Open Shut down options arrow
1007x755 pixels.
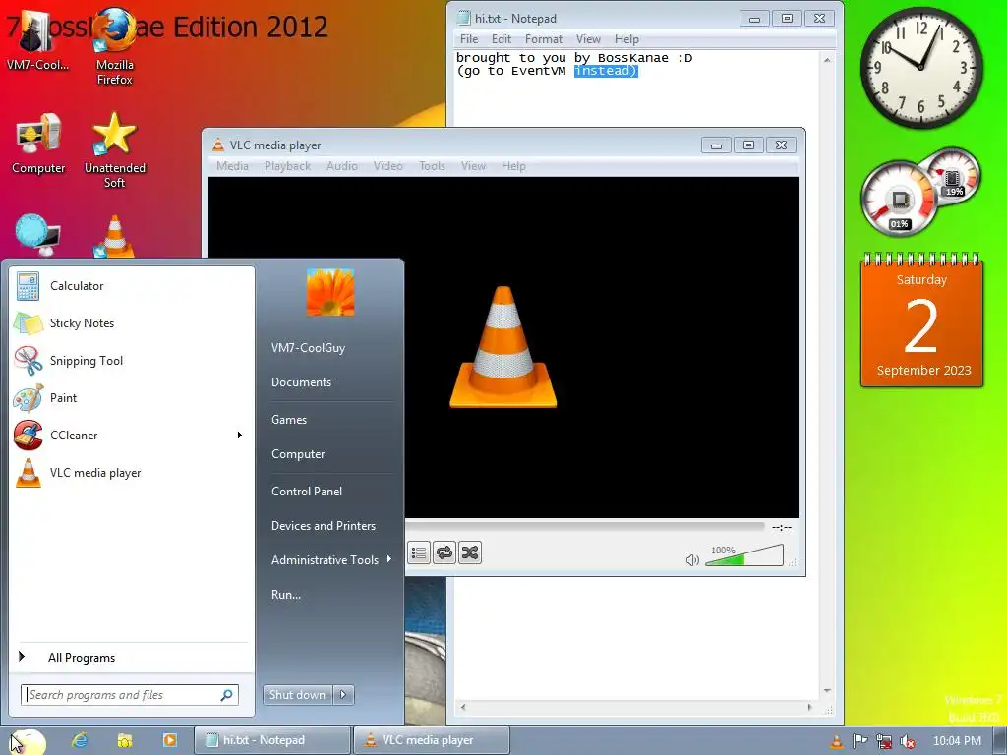(x=343, y=694)
